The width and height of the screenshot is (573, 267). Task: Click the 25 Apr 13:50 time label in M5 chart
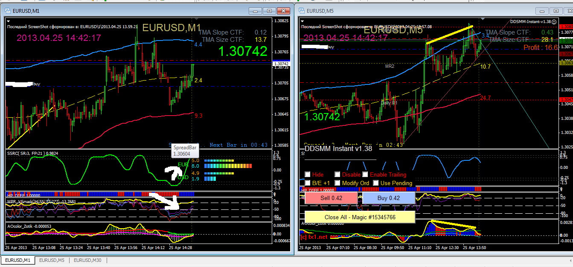tap(475, 247)
